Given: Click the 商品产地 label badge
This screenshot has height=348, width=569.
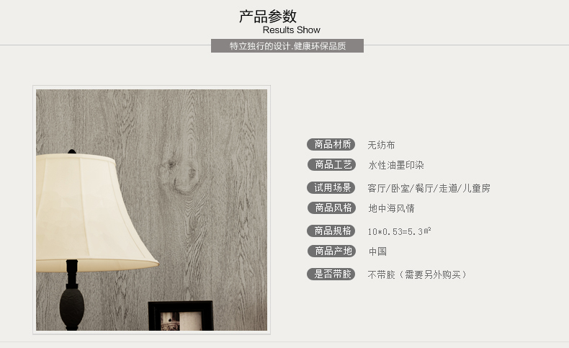Looking at the screenshot, I should (331, 251).
